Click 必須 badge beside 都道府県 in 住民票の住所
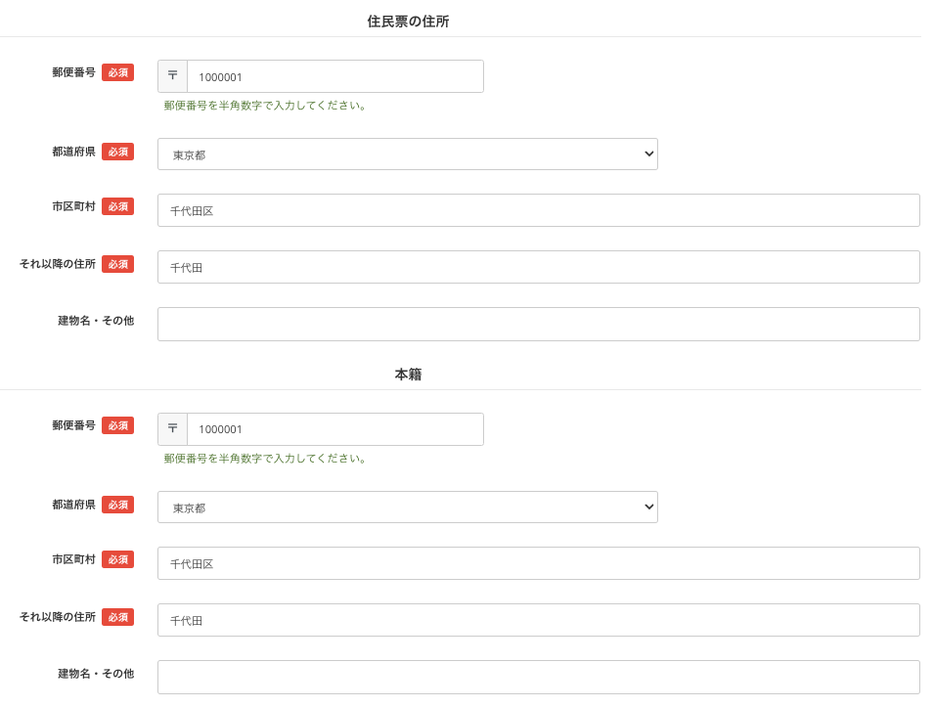 117,152
